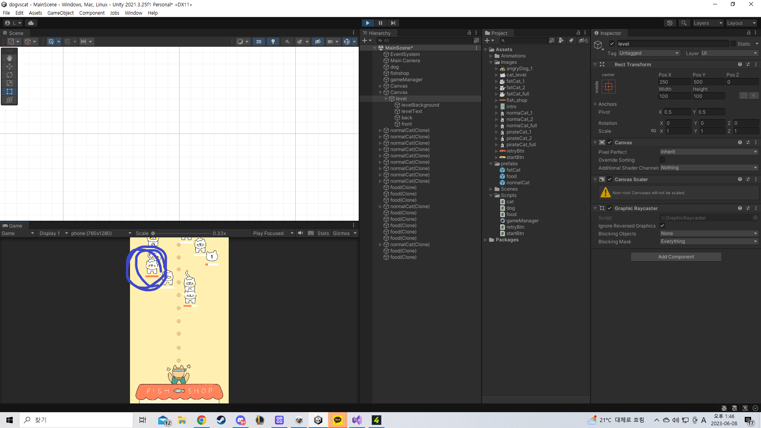This screenshot has width=761, height=428.
Task: Select the levelText object in Hierarchy
Action: 411,111
